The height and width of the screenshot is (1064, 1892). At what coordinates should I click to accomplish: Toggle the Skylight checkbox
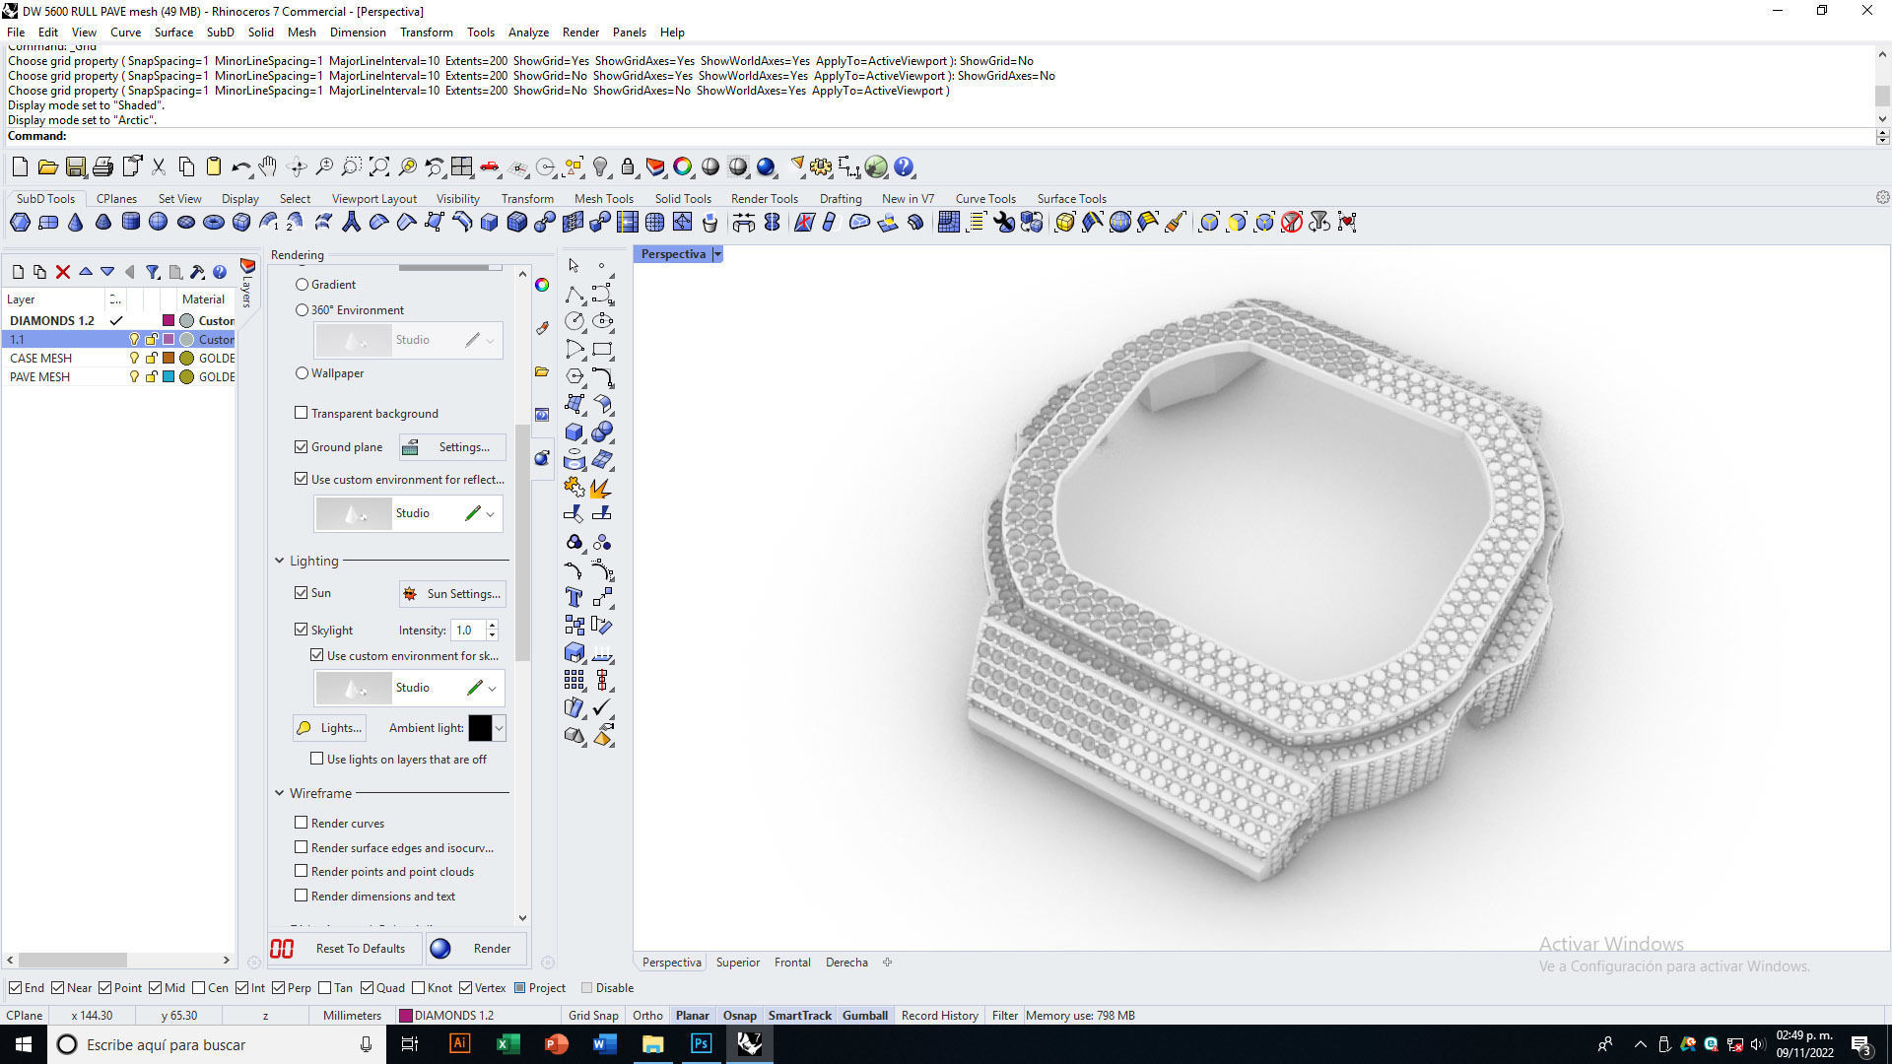pyautogui.click(x=302, y=630)
